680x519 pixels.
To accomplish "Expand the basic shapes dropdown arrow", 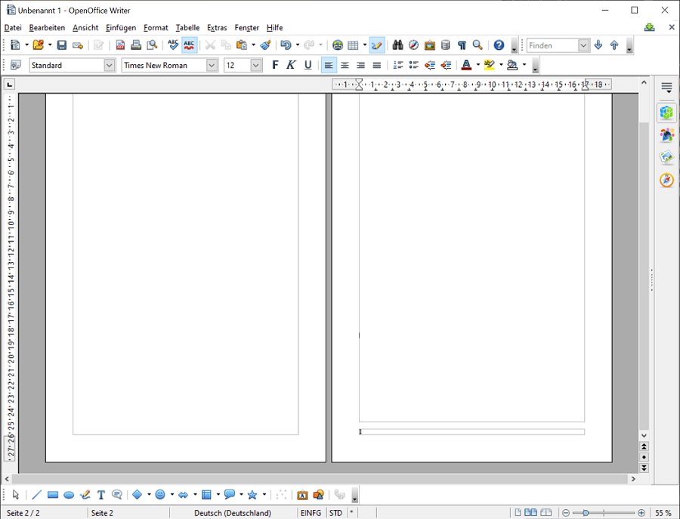I will (x=149, y=494).
